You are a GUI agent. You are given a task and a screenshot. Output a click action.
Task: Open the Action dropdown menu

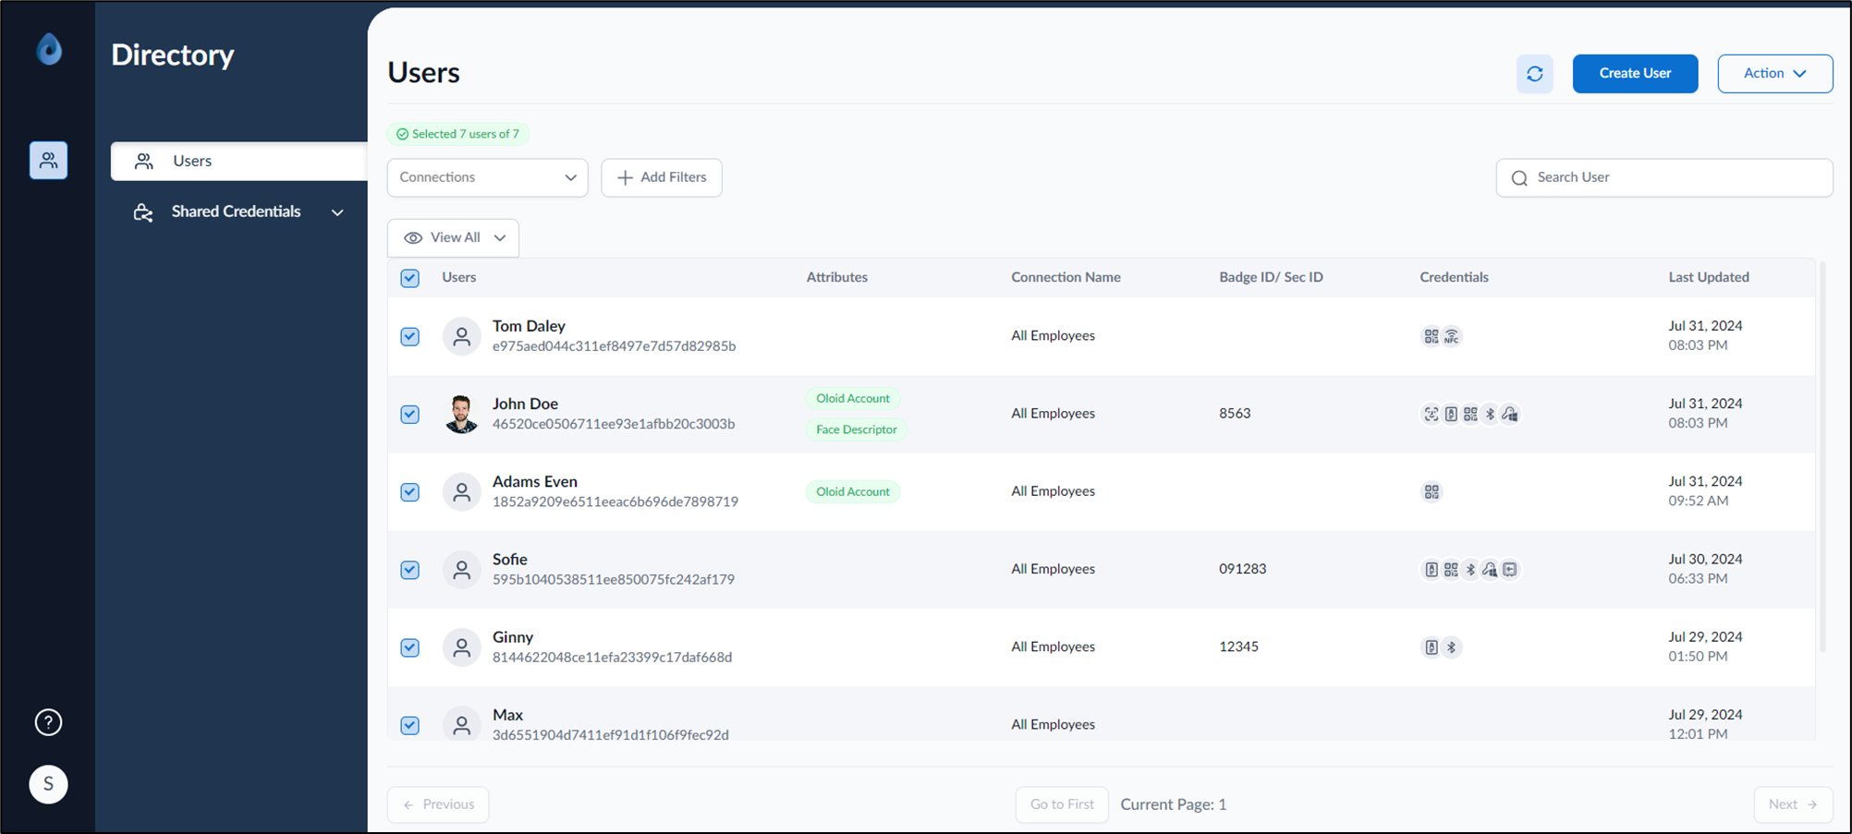tap(1774, 74)
